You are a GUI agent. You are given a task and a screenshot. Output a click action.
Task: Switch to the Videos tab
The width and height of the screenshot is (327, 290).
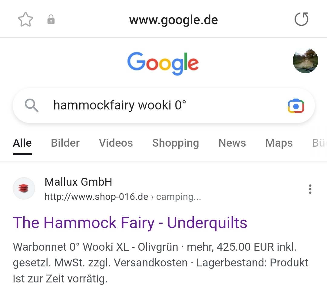tap(116, 143)
